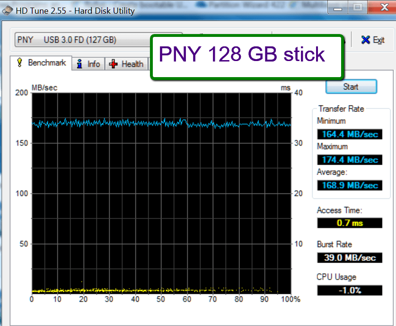Click the Burst Rate field showing 39.0 MB/sec
This screenshot has height=326, width=396.
(x=349, y=257)
